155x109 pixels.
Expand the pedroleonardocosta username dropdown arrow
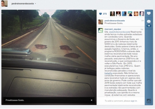[35, 4]
